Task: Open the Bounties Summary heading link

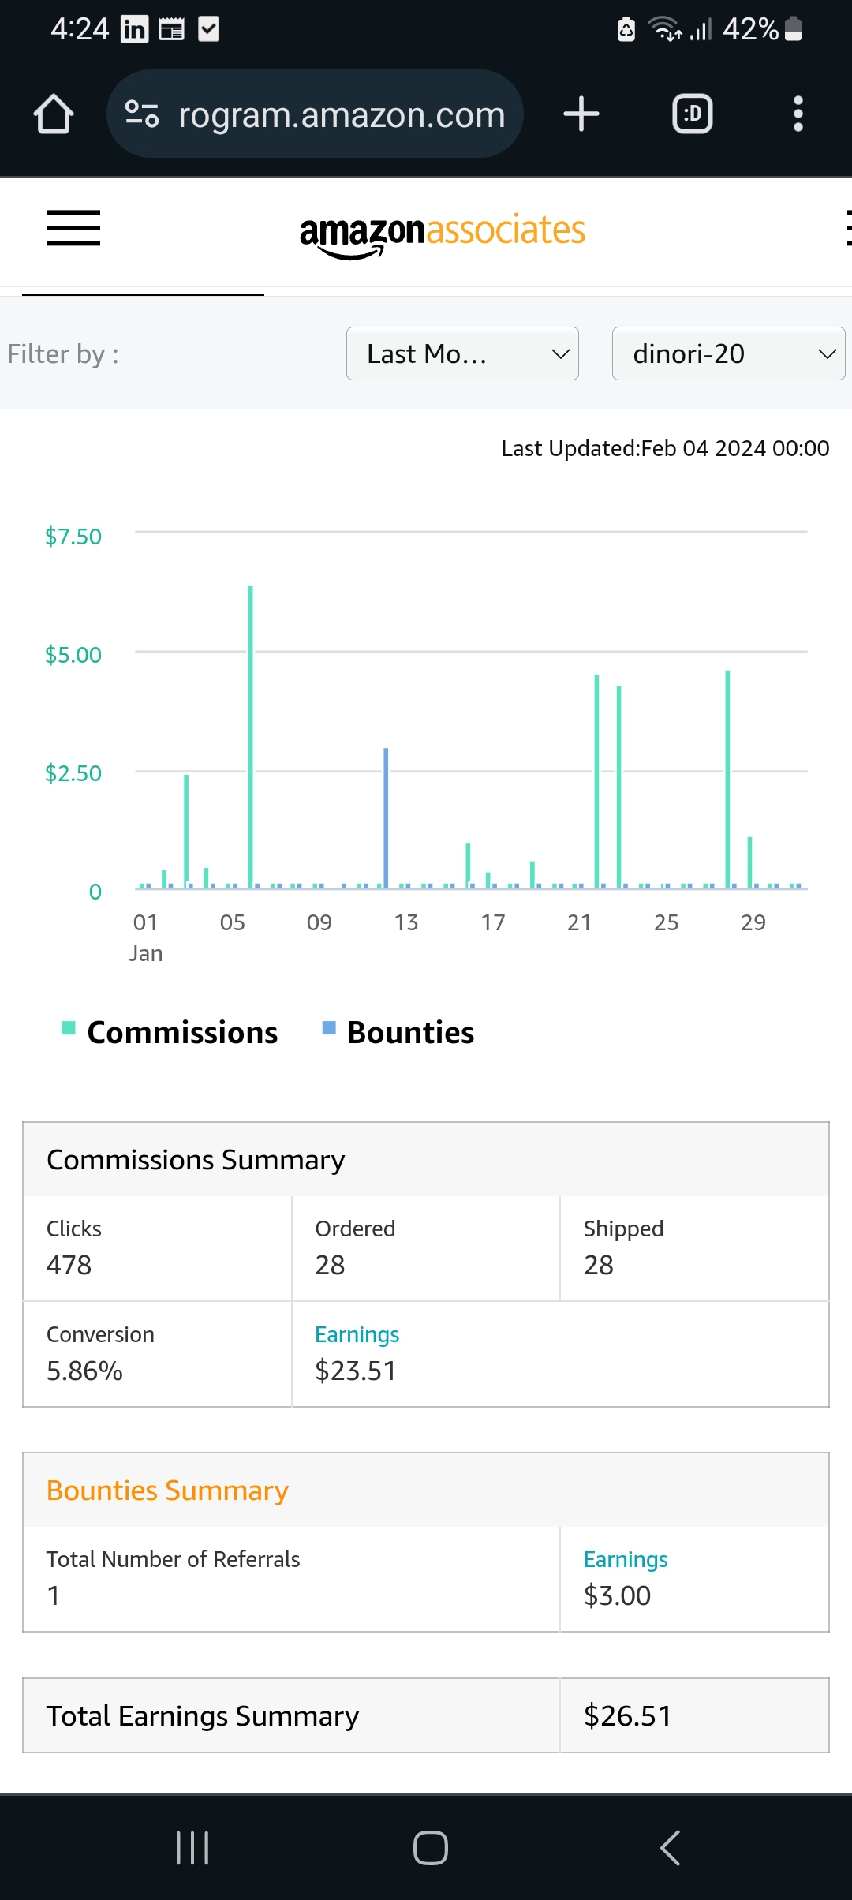Action: (167, 1490)
